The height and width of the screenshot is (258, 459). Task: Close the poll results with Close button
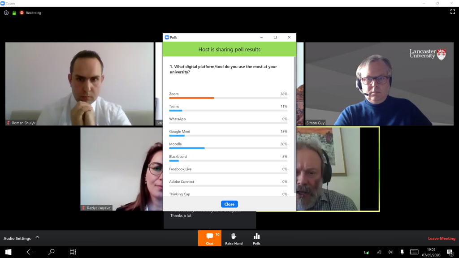(229, 204)
